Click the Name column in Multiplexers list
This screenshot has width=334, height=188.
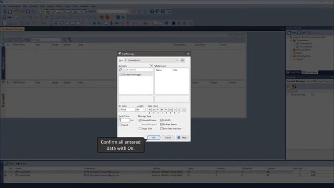(159, 70)
